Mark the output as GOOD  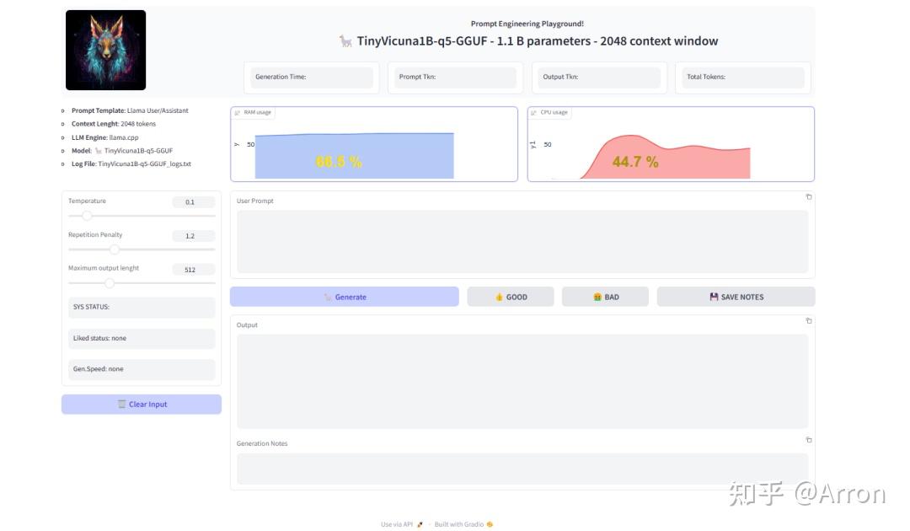pos(511,297)
